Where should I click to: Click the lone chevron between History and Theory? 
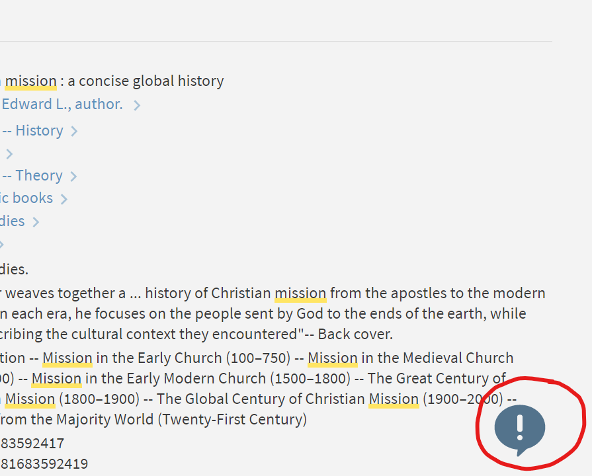pos(9,155)
